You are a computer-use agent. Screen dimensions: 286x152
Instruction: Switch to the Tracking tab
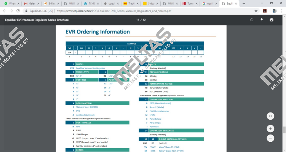(131, 3)
